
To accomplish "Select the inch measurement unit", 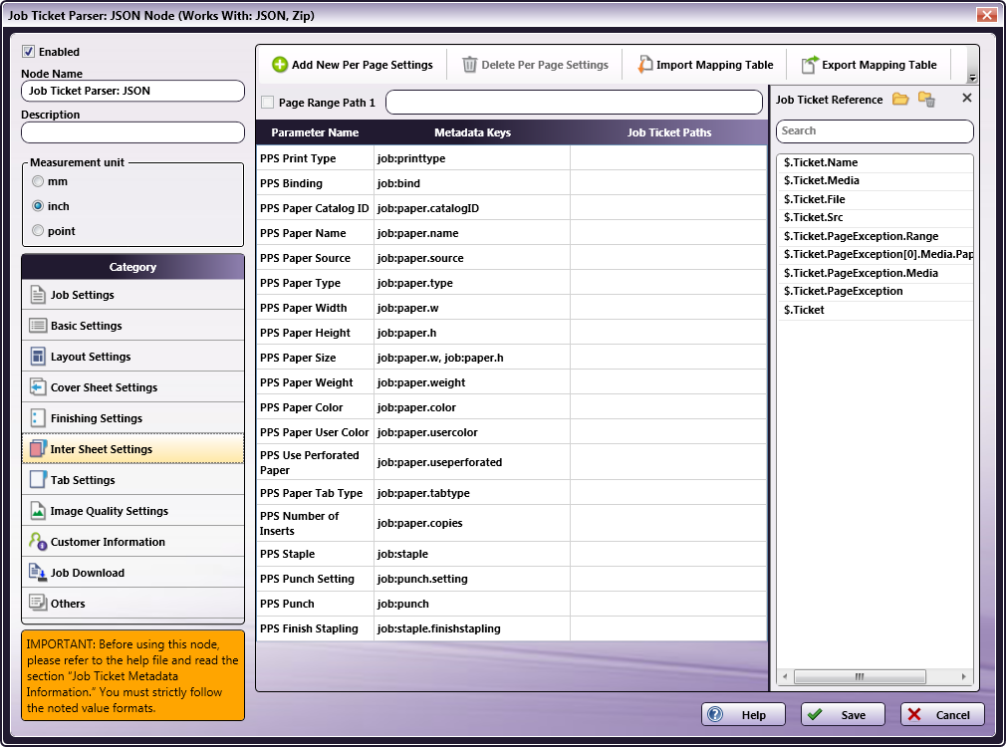I will click(x=38, y=206).
